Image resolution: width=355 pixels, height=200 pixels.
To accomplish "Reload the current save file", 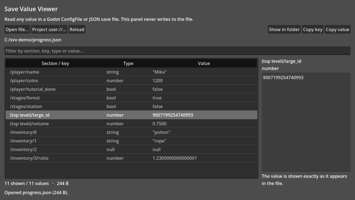I will [x=77, y=30].
